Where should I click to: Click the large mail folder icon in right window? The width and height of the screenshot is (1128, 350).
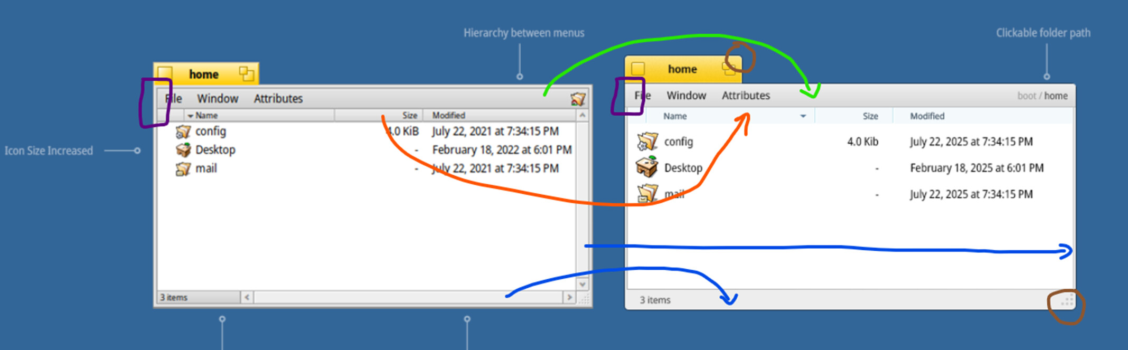point(647,193)
